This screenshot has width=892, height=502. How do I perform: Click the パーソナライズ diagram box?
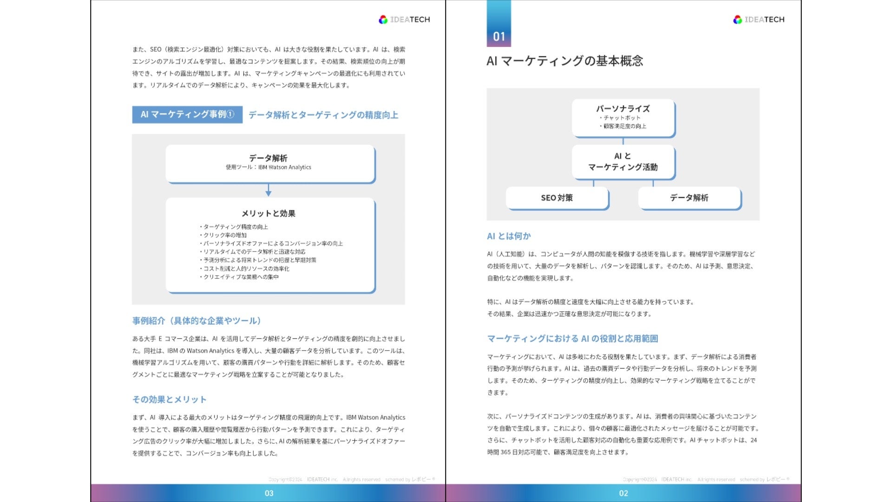[x=623, y=117]
